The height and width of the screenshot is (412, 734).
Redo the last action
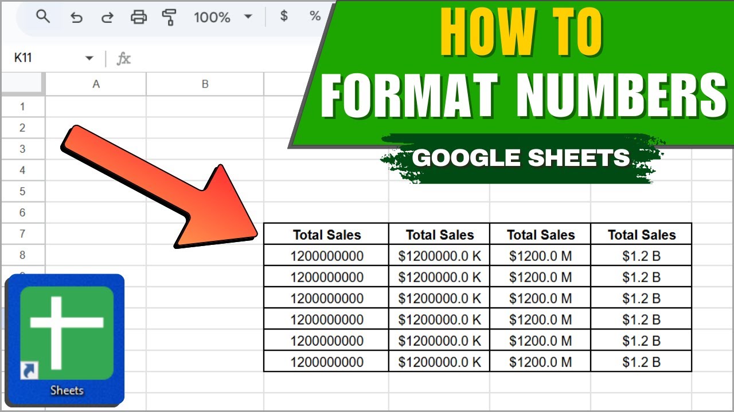click(x=107, y=17)
